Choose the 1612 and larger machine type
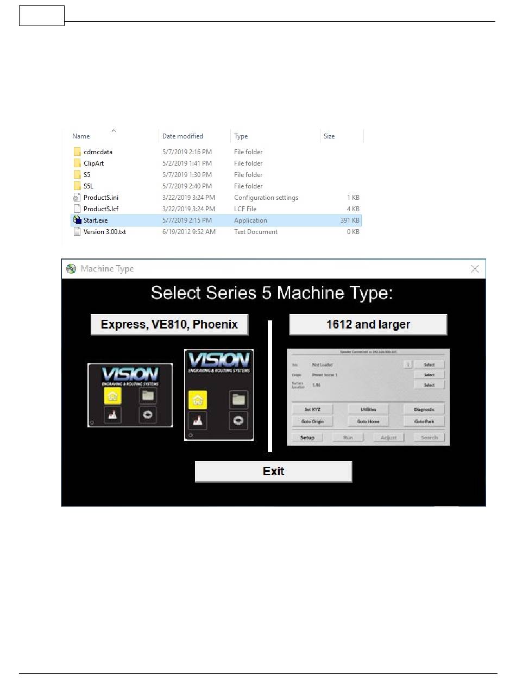Viewport: 516px width, 688px height. 368,325
